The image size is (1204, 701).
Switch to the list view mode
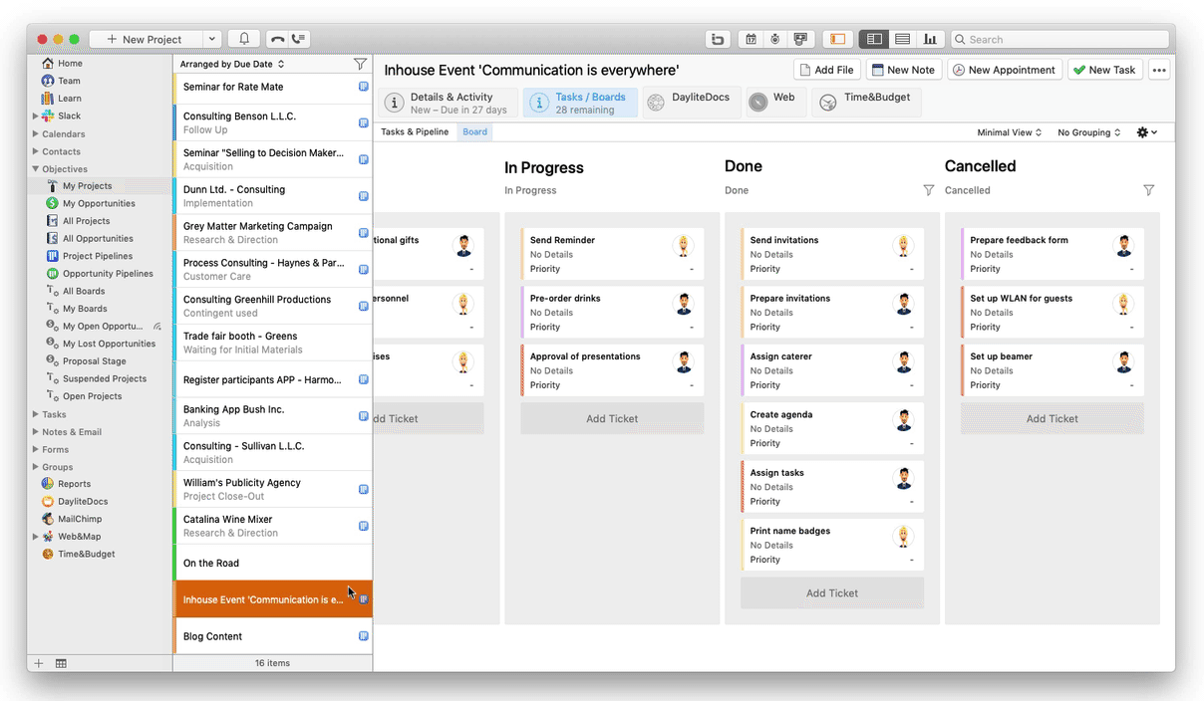pos(902,39)
